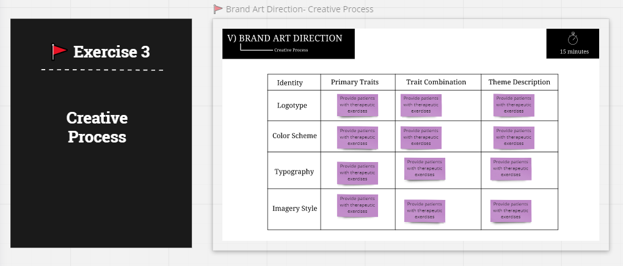Select the Exercise 3 heading text
The image size is (623, 266).
pos(111,52)
